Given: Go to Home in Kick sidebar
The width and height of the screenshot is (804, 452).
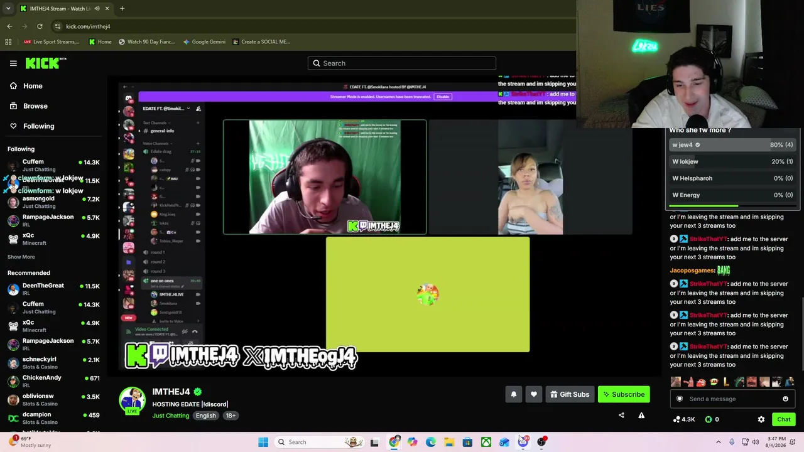Looking at the screenshot, I should pyautogui.click(x=33, y=86).
